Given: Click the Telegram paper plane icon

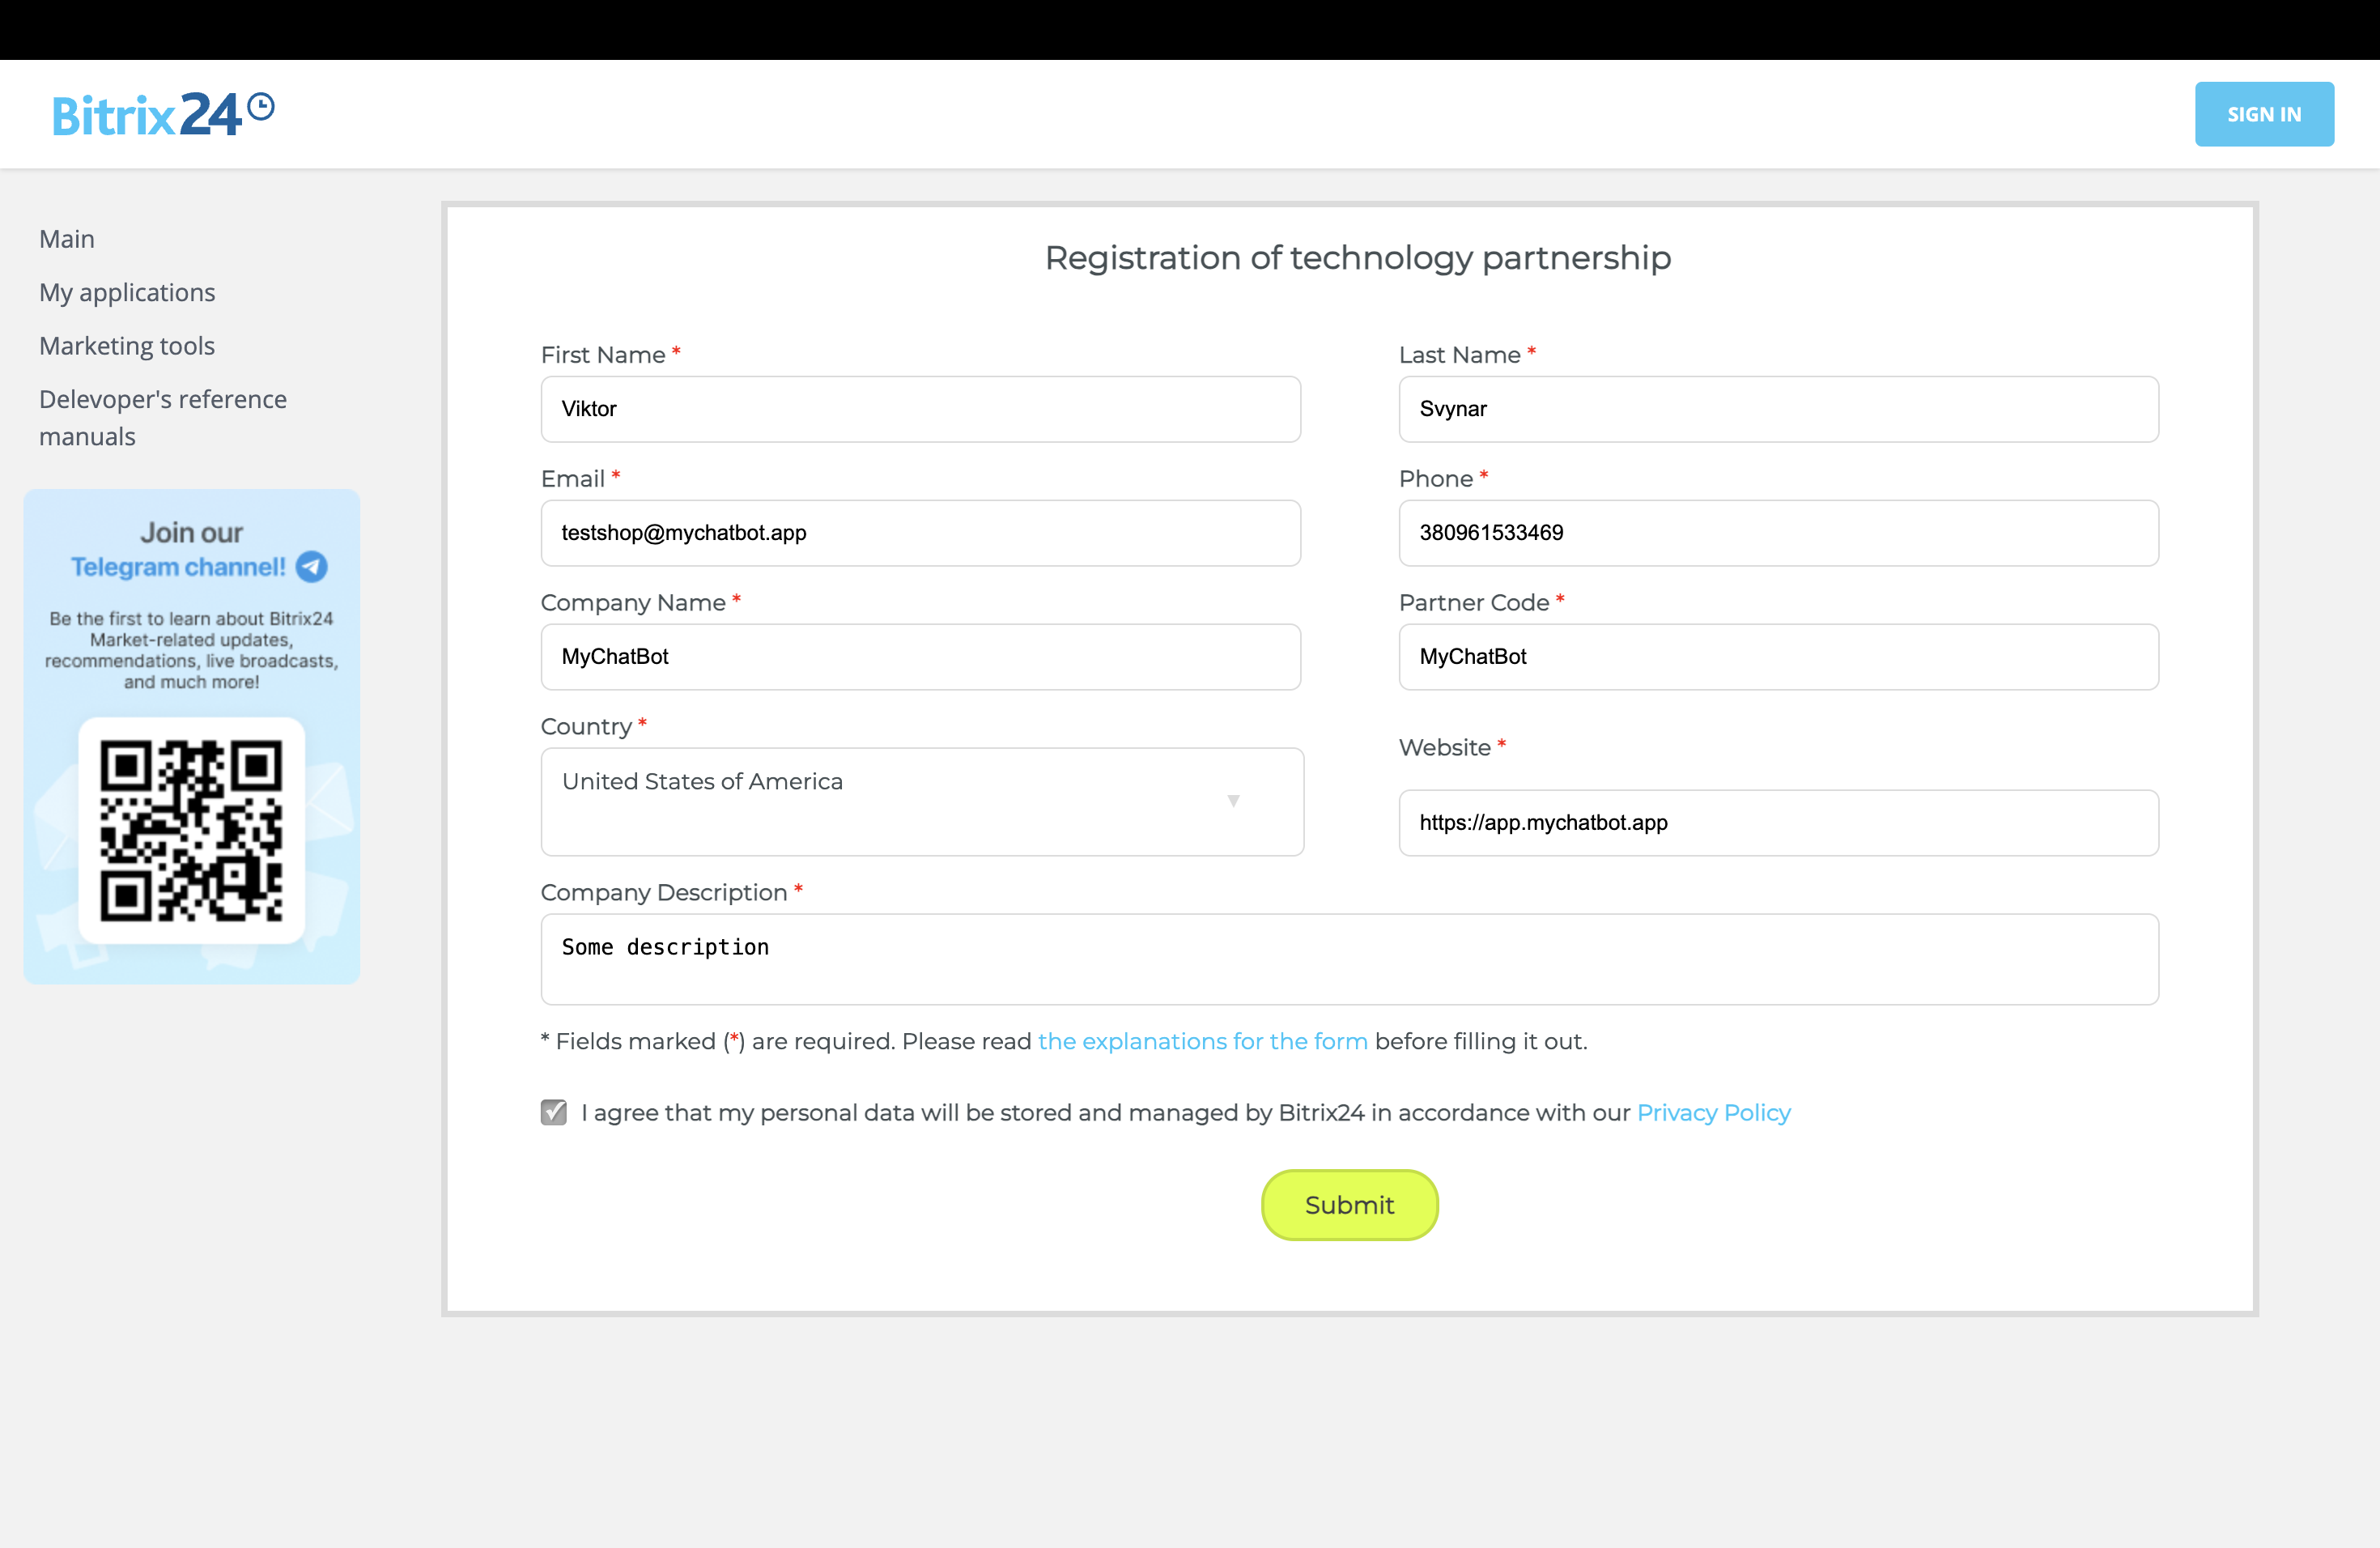Looking at the screenshot, I should coord(312,567).
